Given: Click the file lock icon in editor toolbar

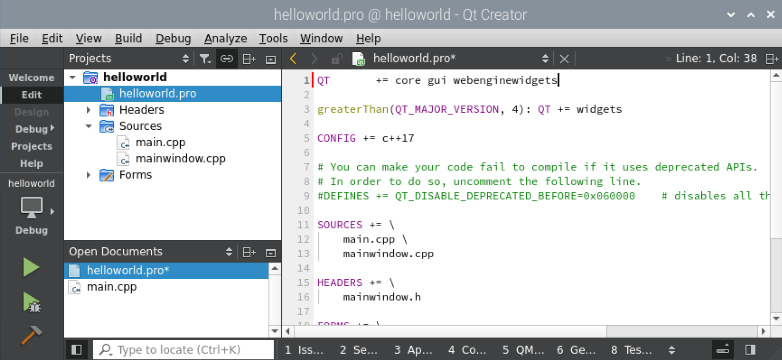Looking at the screenshot, I should point(336,59).
